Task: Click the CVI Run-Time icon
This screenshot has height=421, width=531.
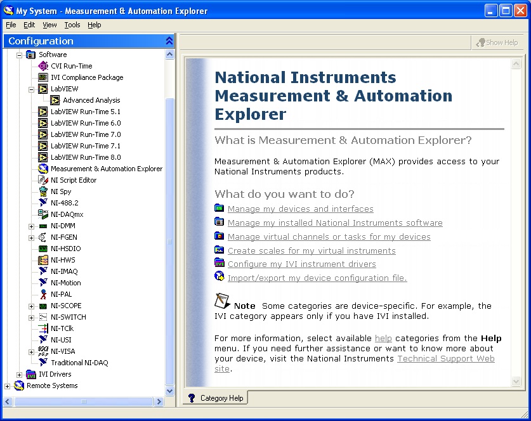Action: click(x=43, y=66)
